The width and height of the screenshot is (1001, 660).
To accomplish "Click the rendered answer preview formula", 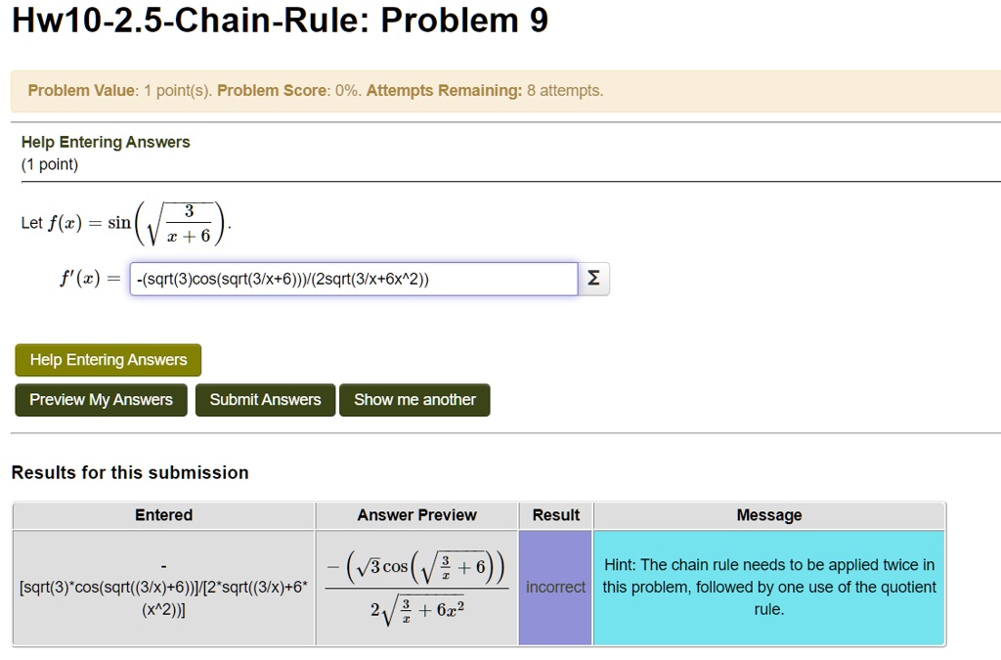I will tap(416, 588).
